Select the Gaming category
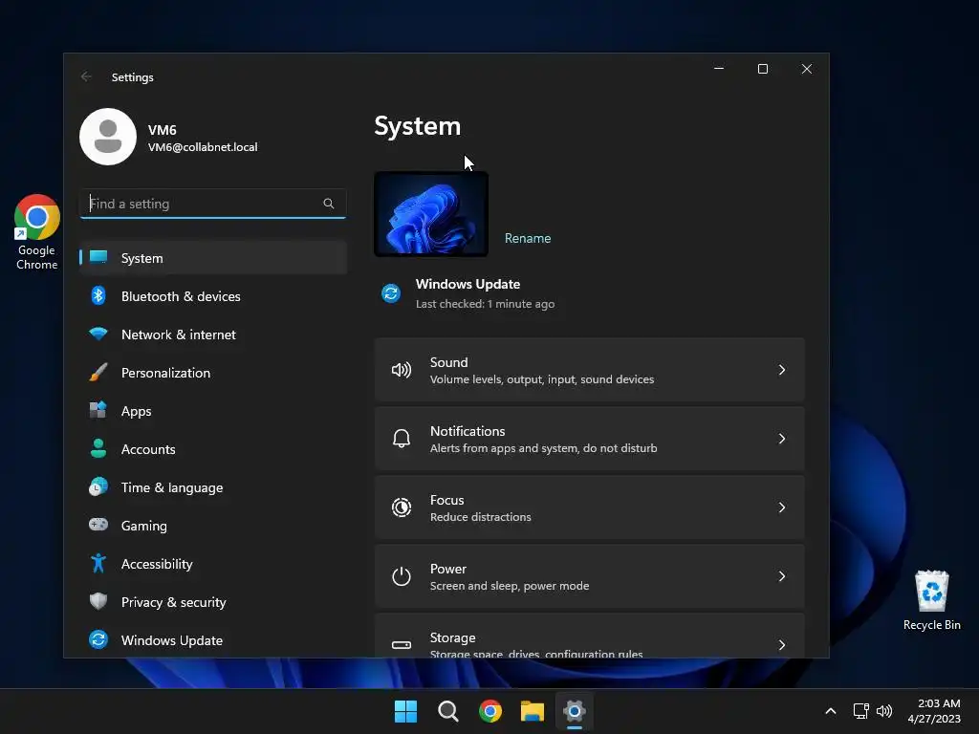The width and height of the screenshot is (979, 734). point(143,526)
